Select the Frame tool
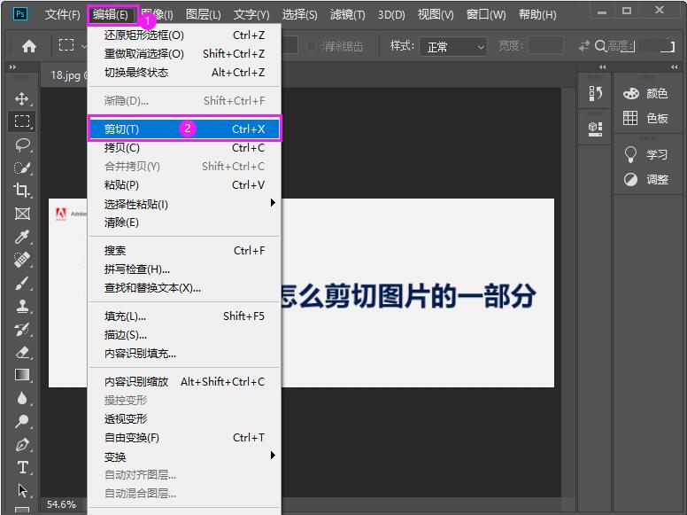The image size is (687, 515). (x=22, y=214)
